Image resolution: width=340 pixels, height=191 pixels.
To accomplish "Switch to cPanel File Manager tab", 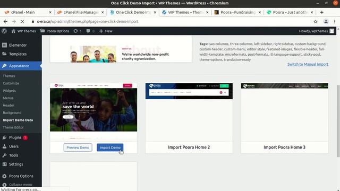I will [81, 12].
